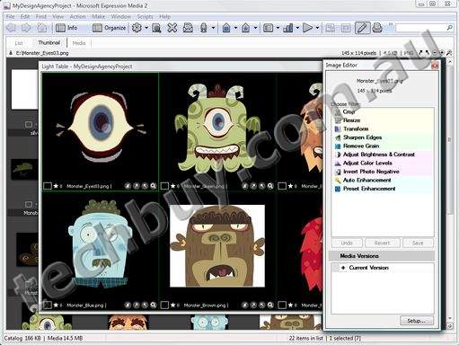Switch to the List view tab
The width and height of the screenshot is (459, 345).
tap(19, 43)
